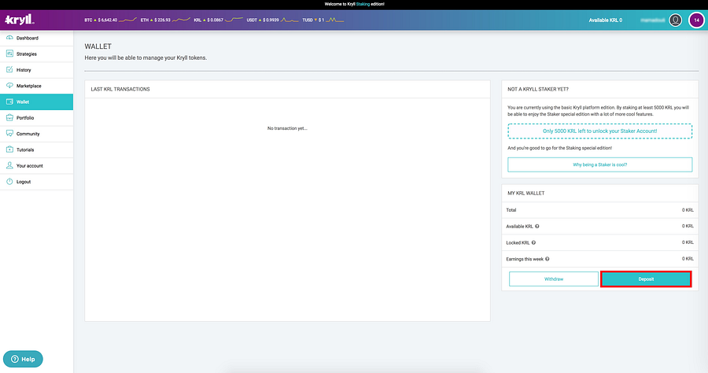This screenshot has height=373, width=708.
Task: Click the History checkmark icon
Action: tap(9, 69)
